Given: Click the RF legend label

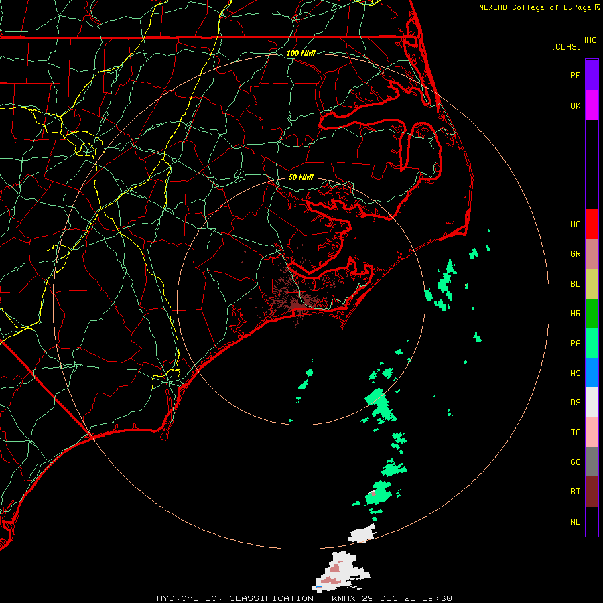Looking at the screenshot, I should coord(575,76).
